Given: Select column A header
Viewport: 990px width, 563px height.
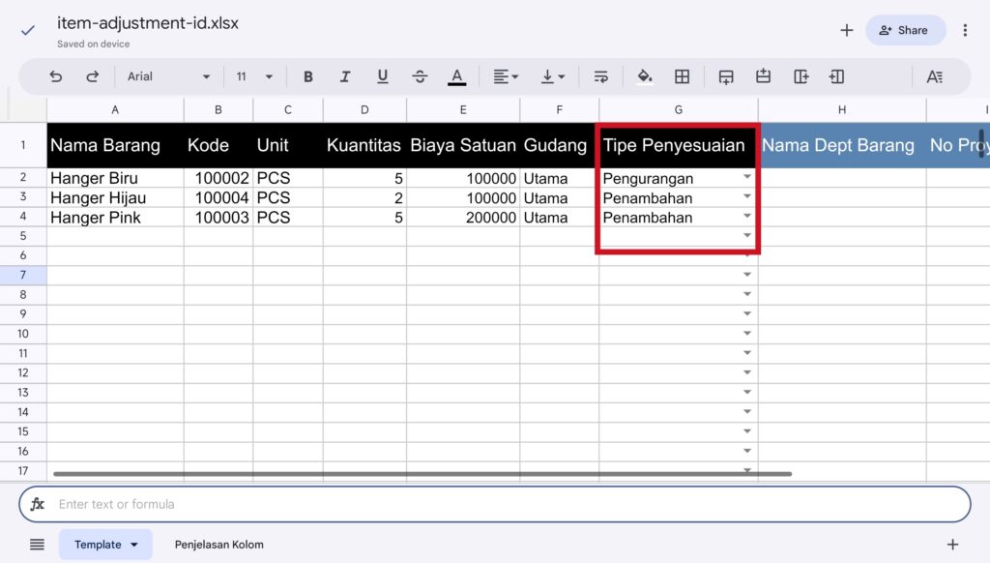Looking at the screenshot, I should (115, 110).
